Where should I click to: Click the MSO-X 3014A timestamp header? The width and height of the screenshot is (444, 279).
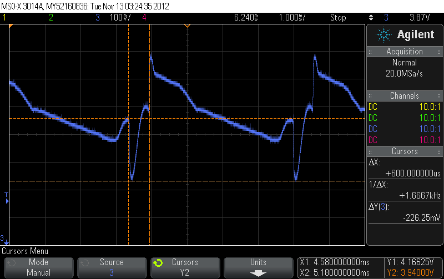[85, 6]
